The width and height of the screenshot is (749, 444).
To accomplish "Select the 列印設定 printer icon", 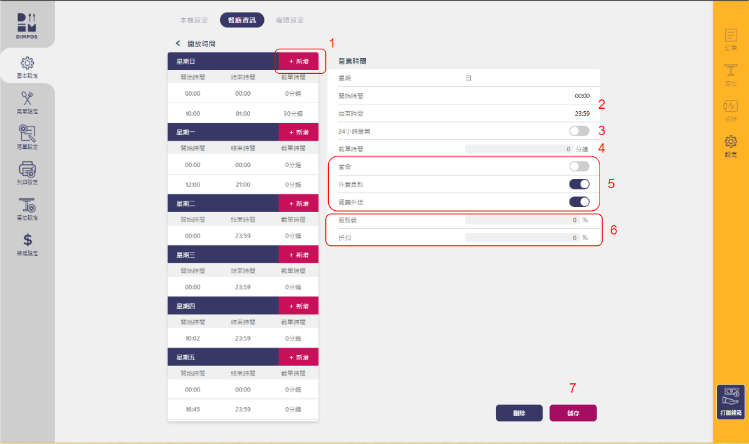I will (x=27, y=173).
